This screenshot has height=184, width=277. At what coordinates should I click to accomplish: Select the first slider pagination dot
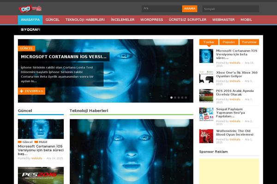[171, 98]
